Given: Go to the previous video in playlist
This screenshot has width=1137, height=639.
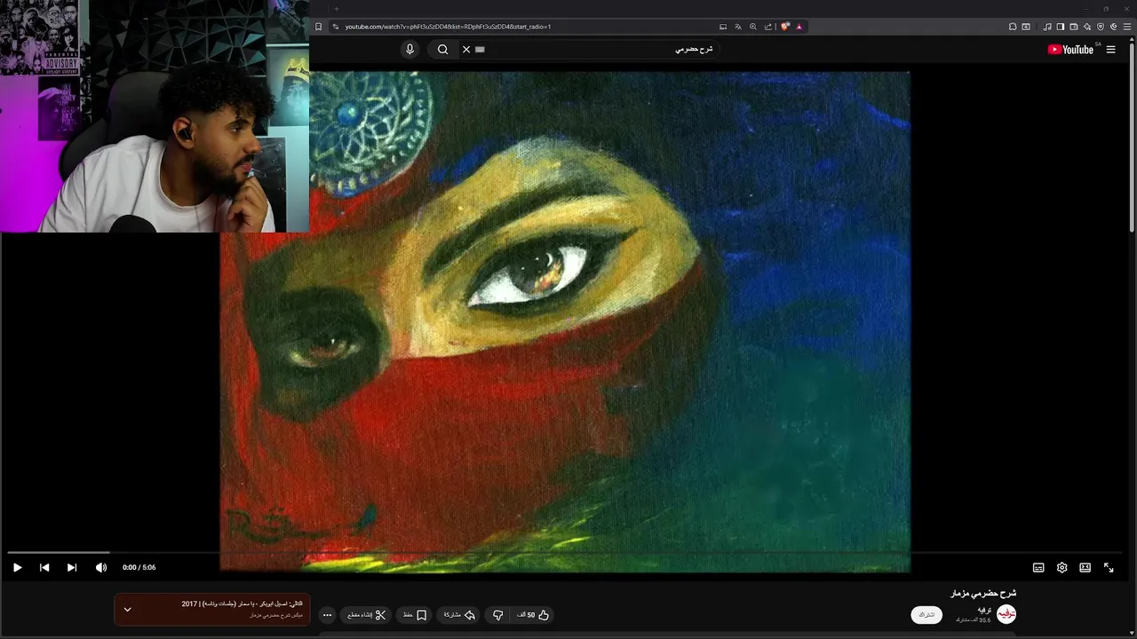Looking at the screenshot, I should click(x=44, y=567).
